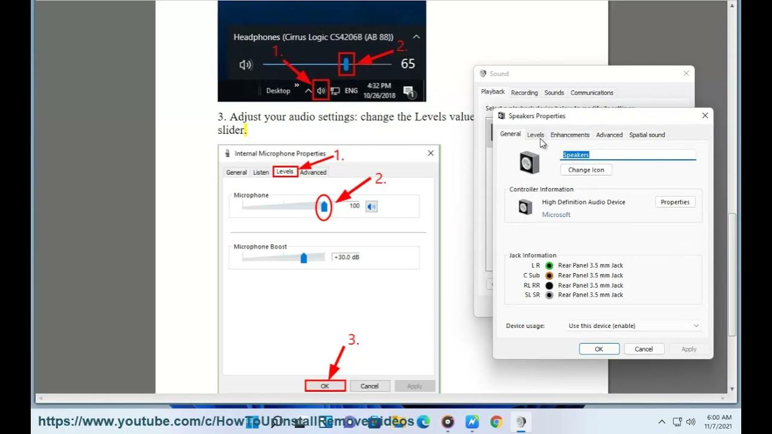Open Communications tab in Sound window

click(x=592, y=93)
